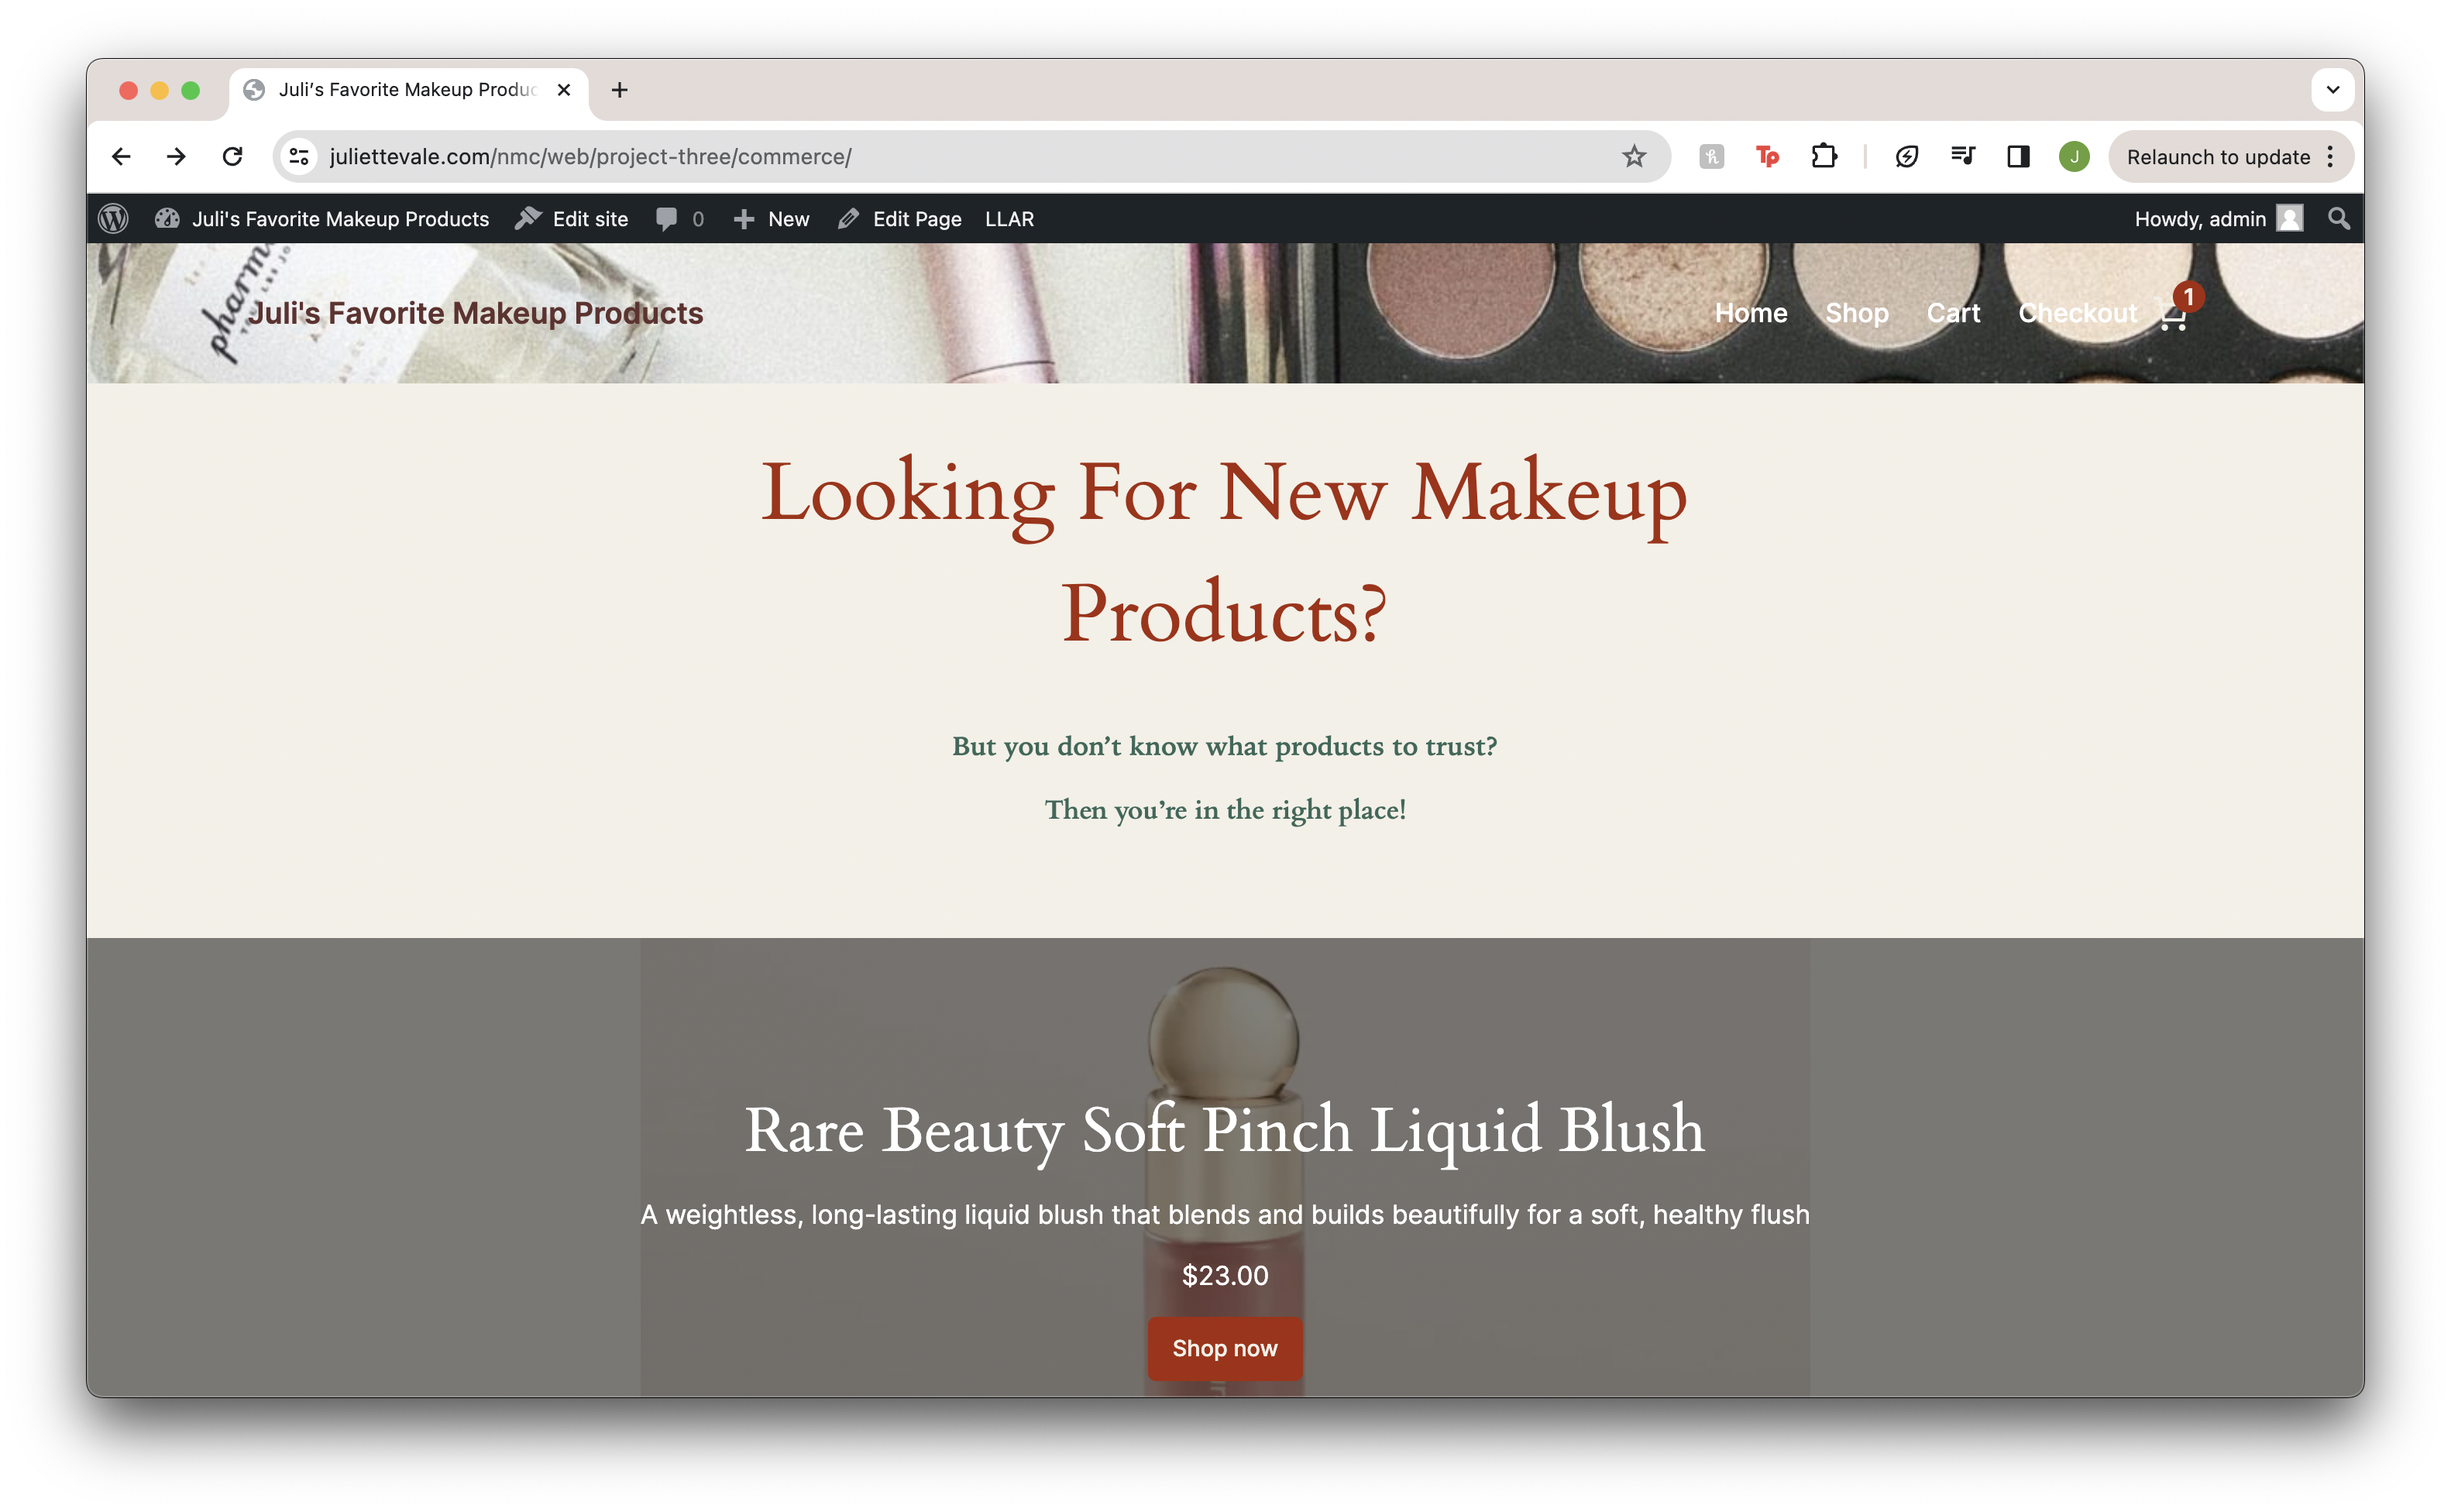Open the media controls icon

[x=1962, y=156]
